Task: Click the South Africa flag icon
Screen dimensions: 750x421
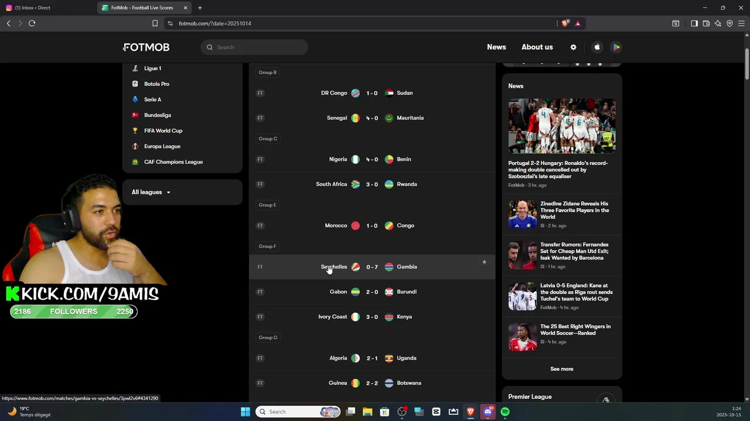Action: click(355, 184)
